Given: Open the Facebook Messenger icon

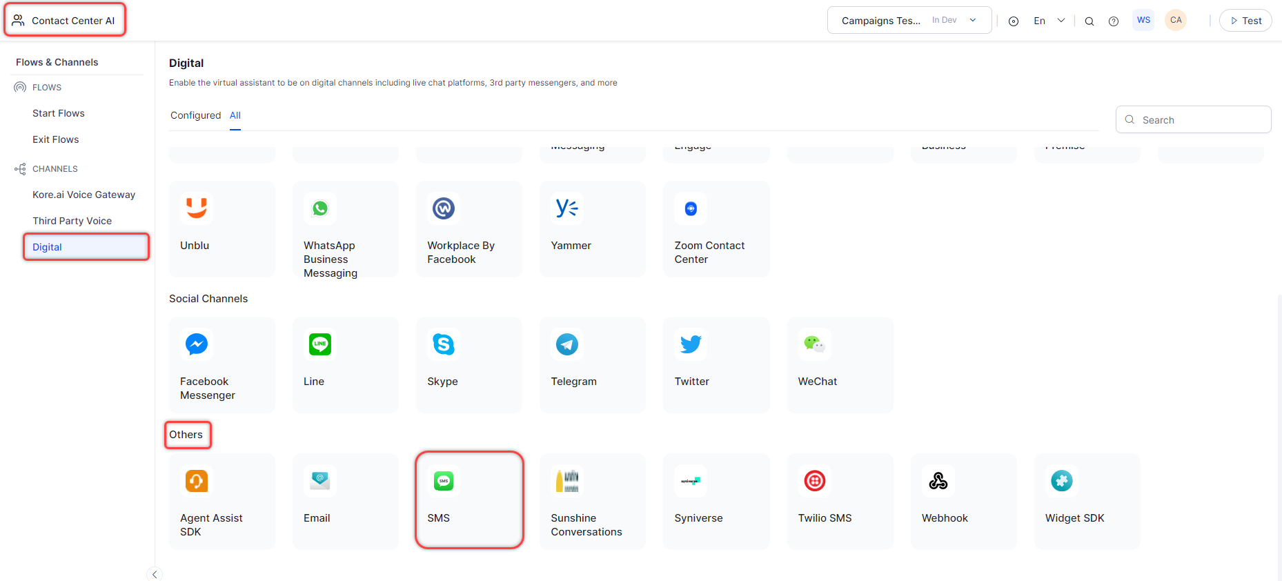Looking at the screenshot, I should (197, 344).
